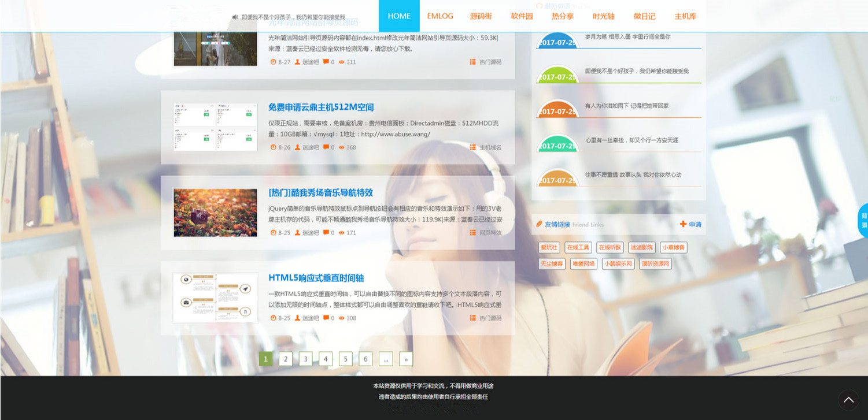Click 申请 to apply for friend link
Screen dimensions: 868x420
coord(695,224)
